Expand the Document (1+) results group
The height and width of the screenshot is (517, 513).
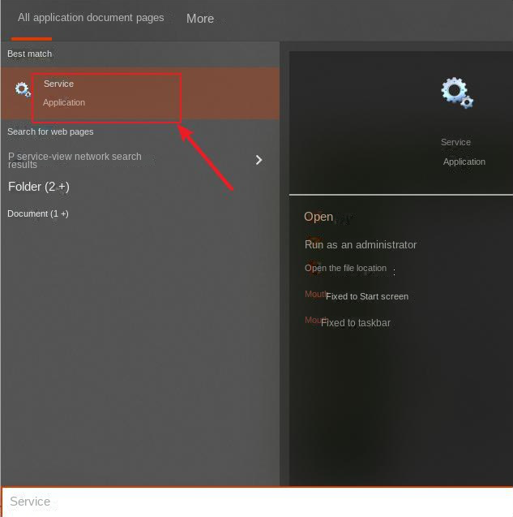[38, 213]
